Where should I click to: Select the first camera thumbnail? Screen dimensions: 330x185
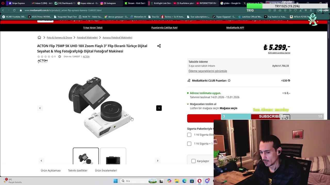tap(86, 156)
